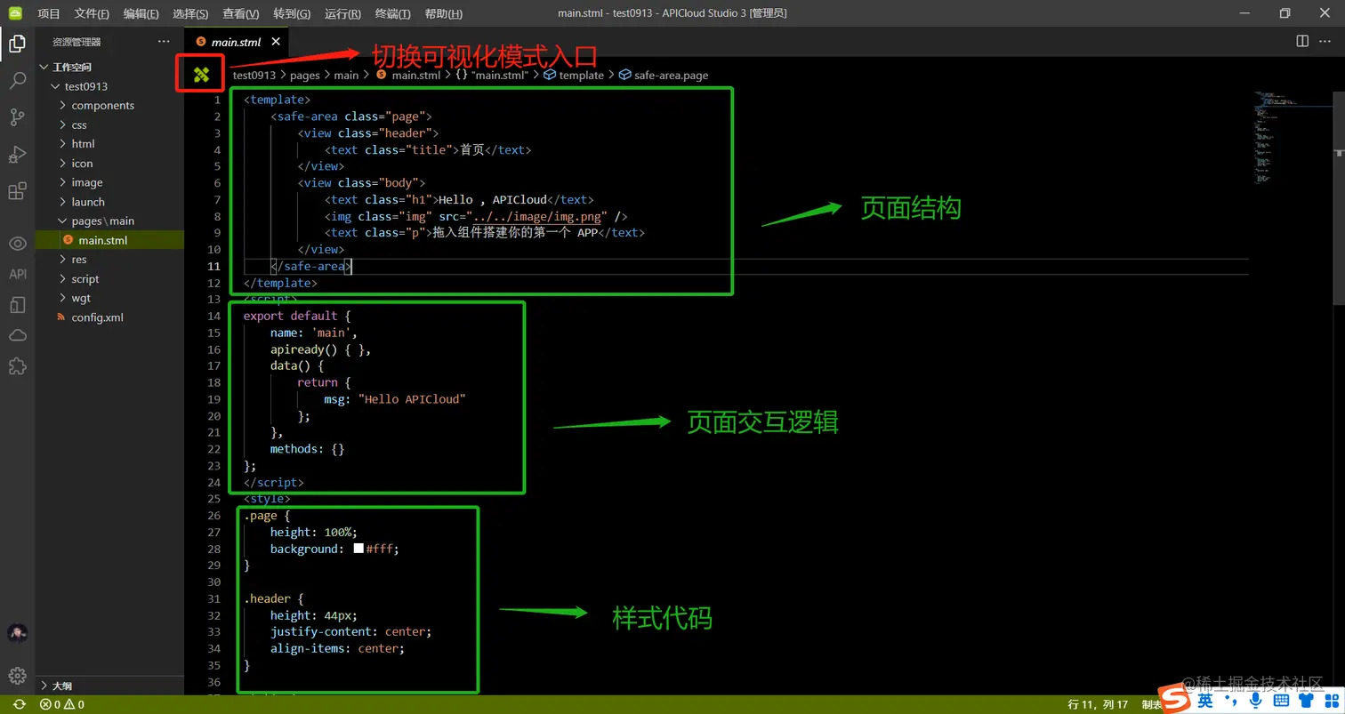Click the sync icon in the status bar
This screenshot has height=714, width=1345.
[20, 704]
